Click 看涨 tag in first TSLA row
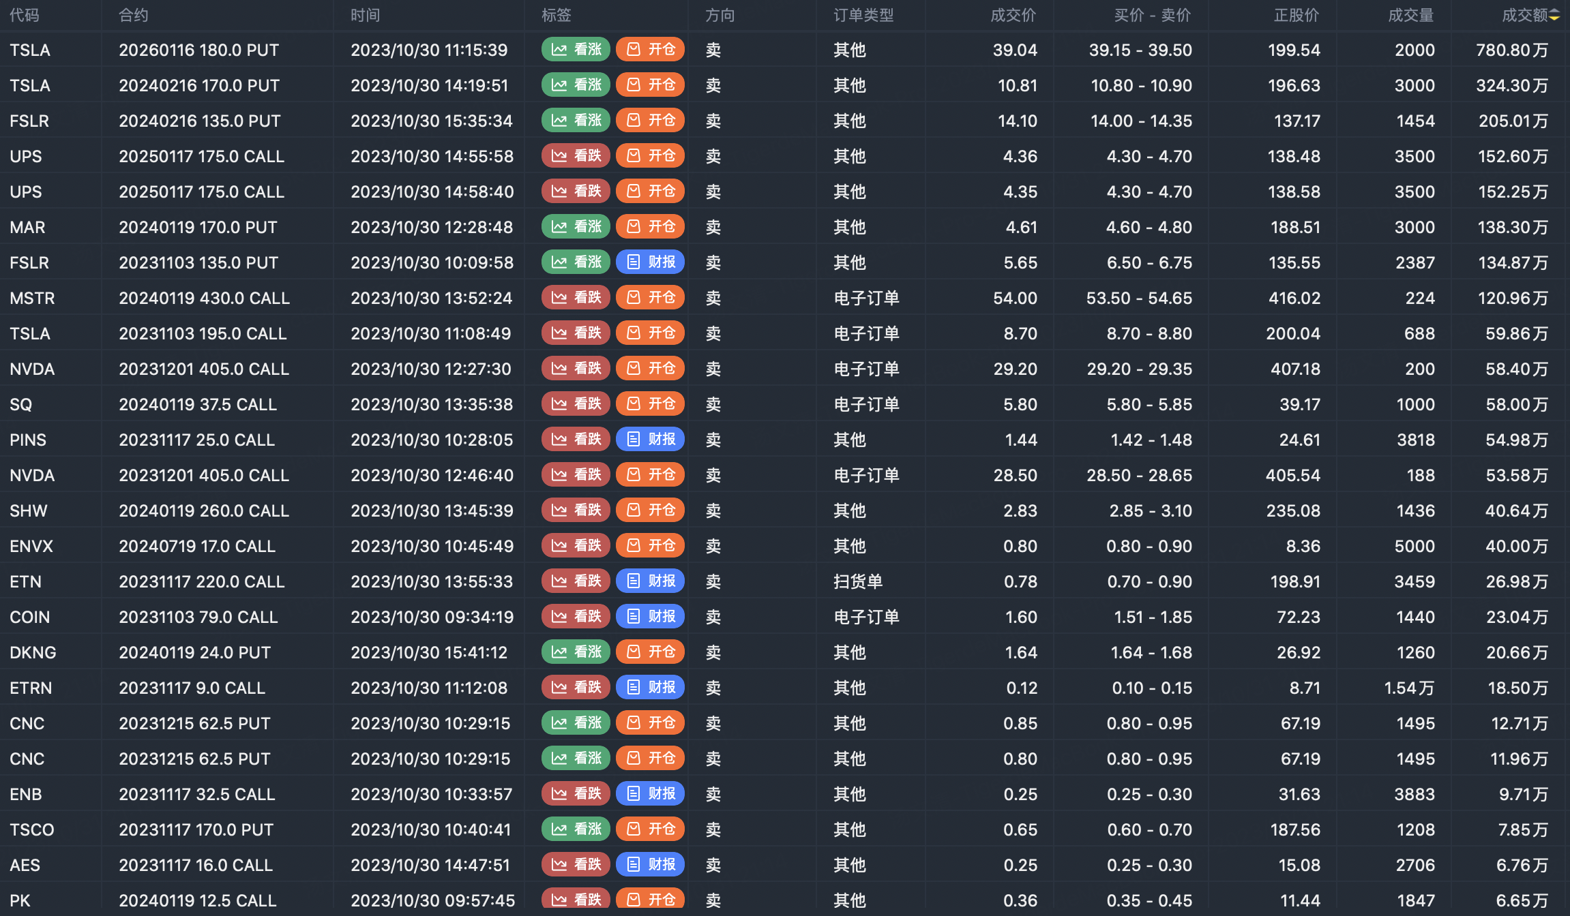 (576, 50)
